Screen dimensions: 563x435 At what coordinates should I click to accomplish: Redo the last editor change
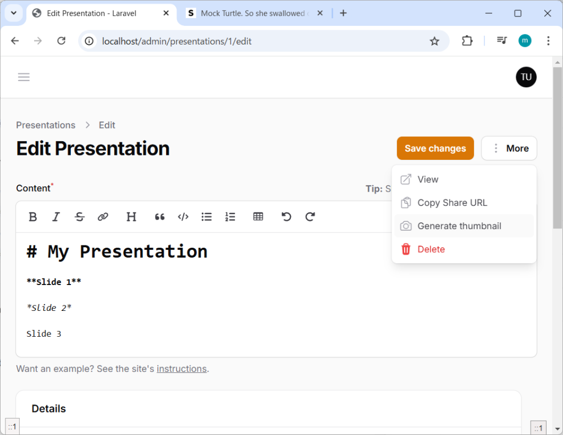click(x=310, y=217)
